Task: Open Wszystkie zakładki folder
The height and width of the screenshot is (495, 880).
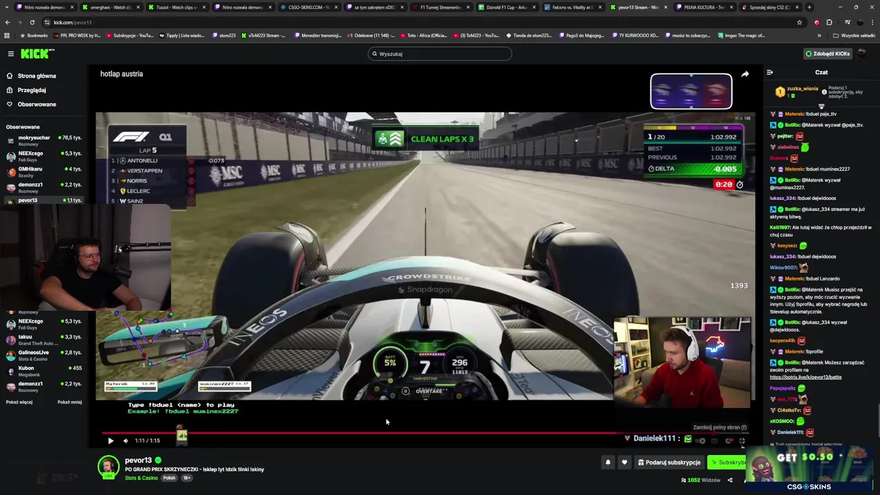Action: [x=855, y=35]
